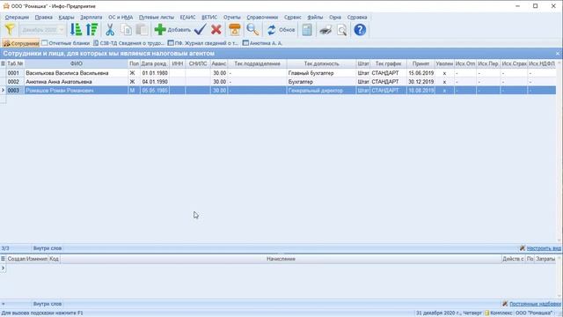This screenshot has width=563, height=317.
Task: Open the Настроить вид link
Action: 544,248
